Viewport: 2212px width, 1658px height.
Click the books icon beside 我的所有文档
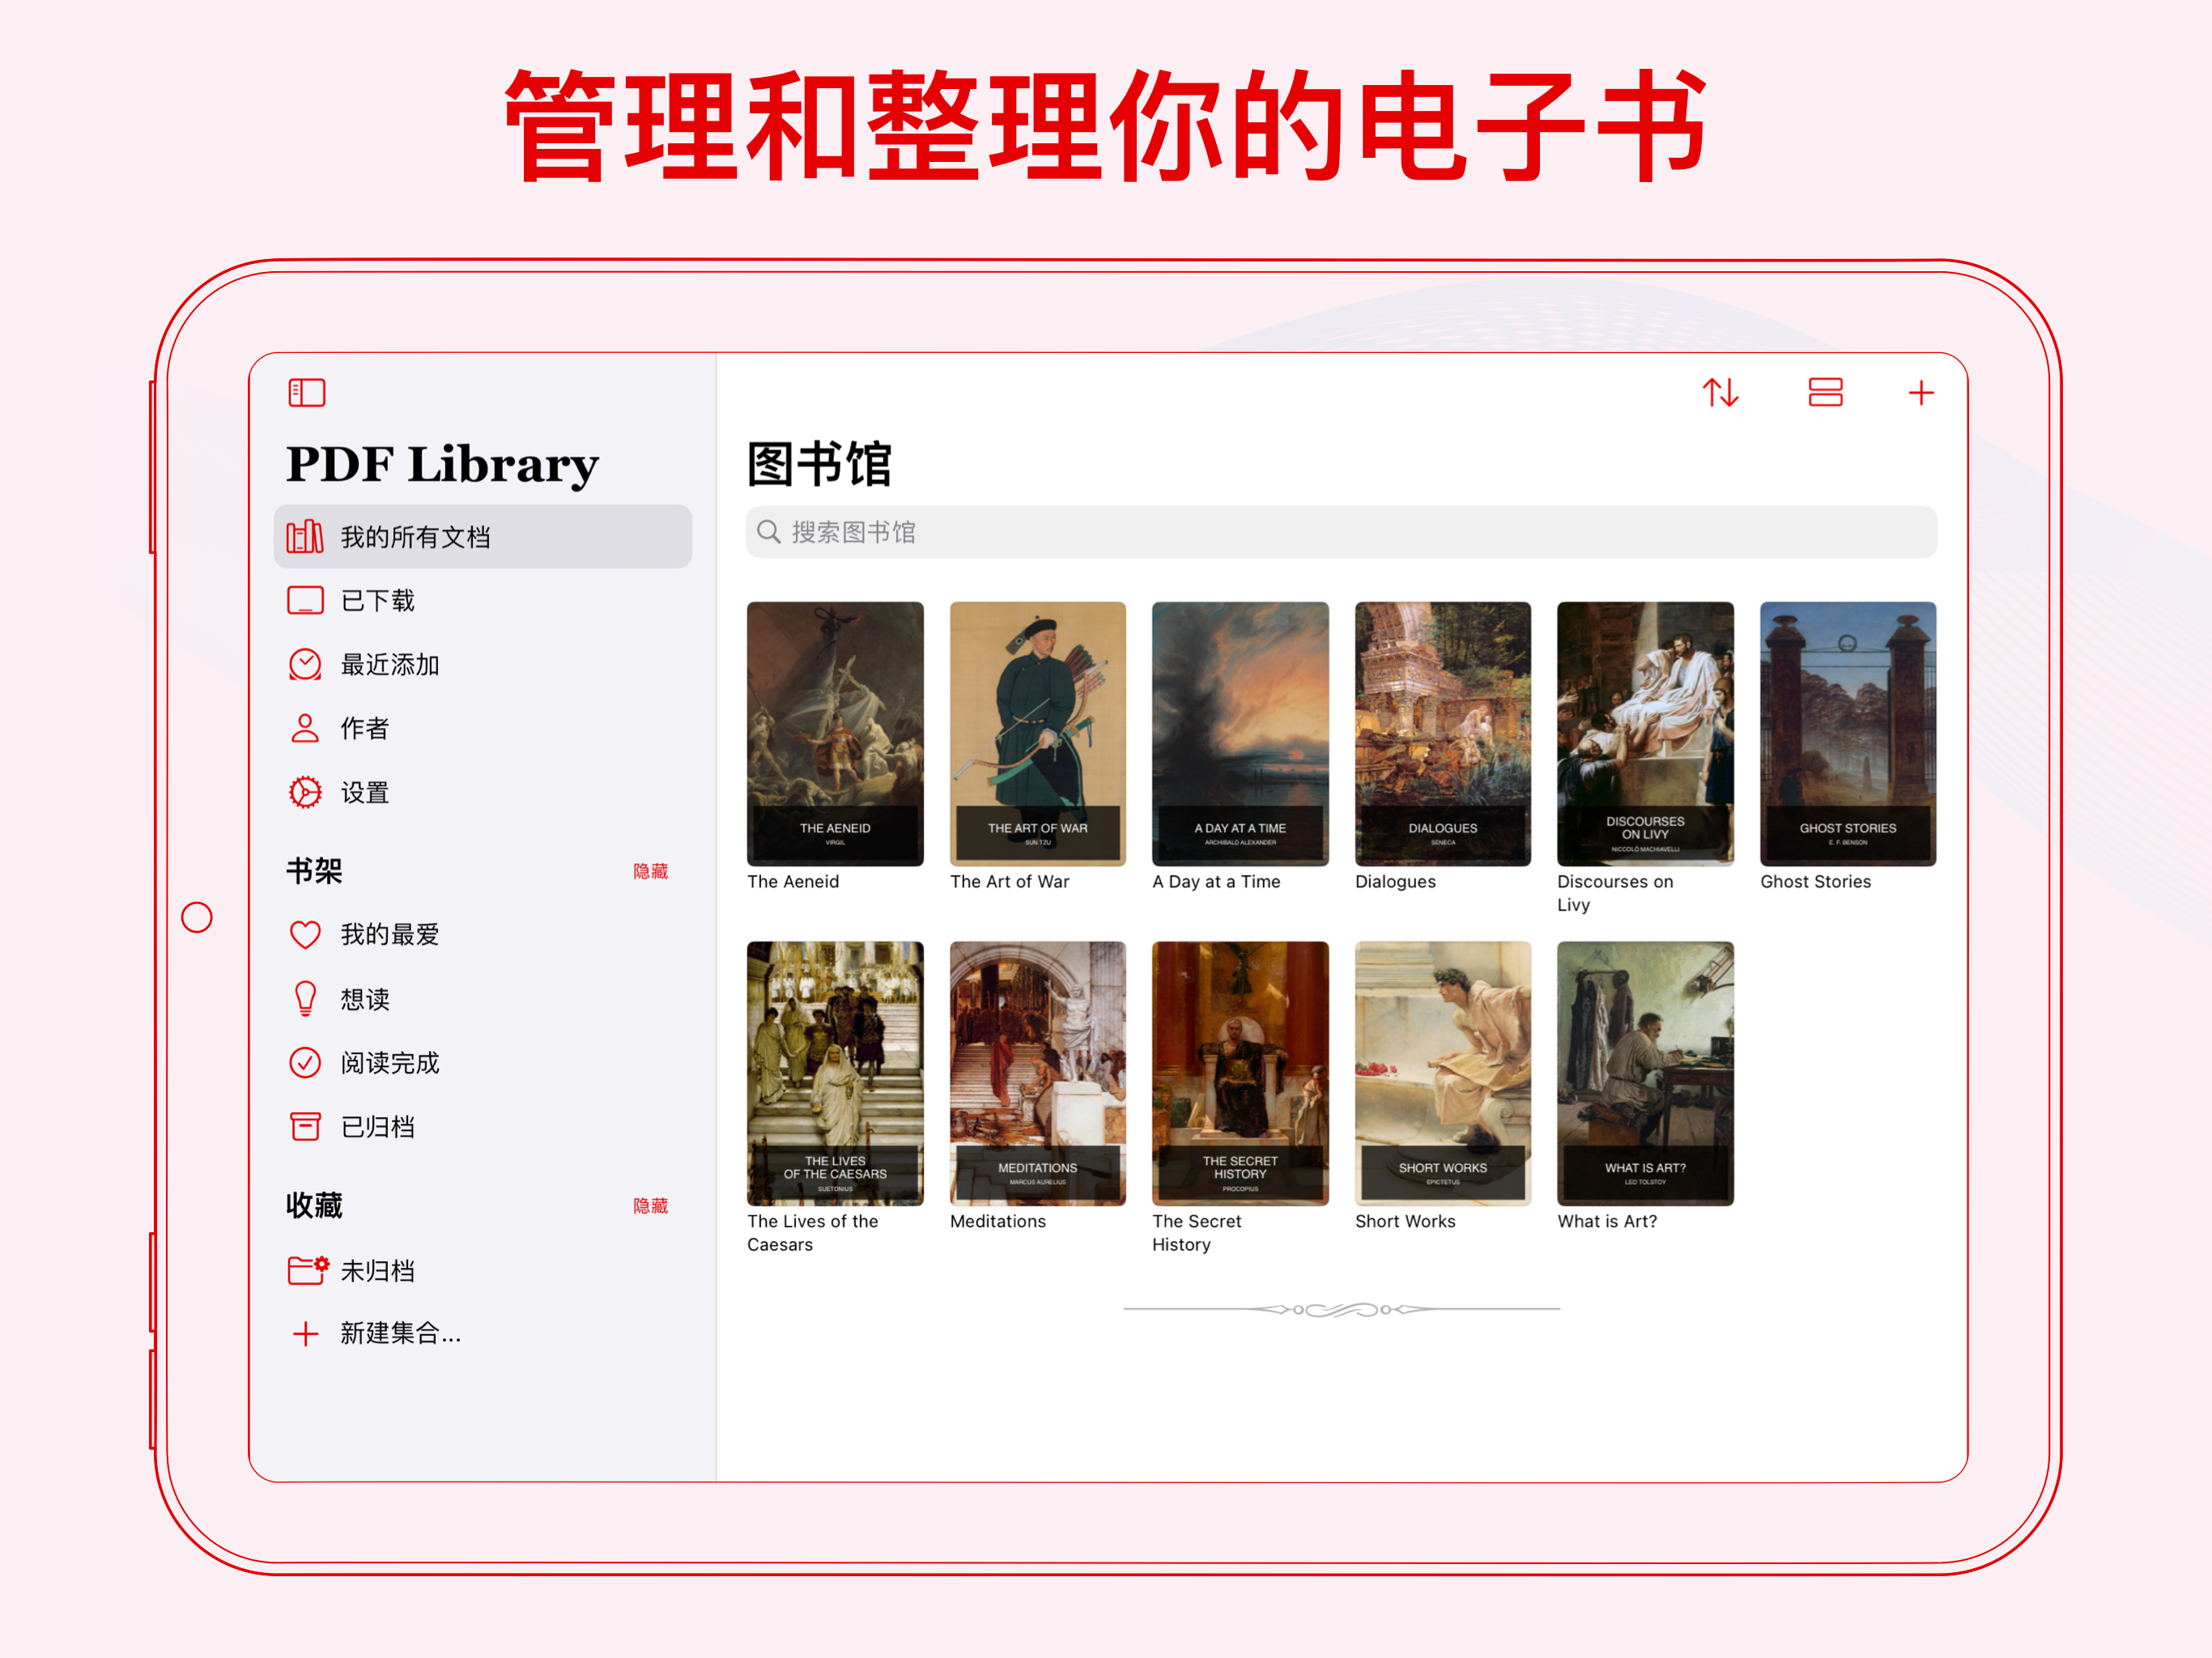coord(305,537)
